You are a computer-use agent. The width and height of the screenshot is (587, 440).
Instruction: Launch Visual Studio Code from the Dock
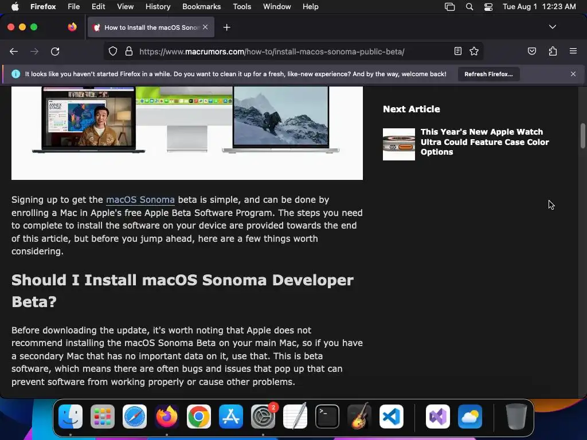pyautogui.click(x=392, y=417)
